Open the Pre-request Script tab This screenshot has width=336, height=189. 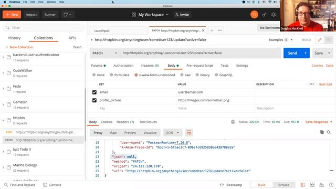199,65
